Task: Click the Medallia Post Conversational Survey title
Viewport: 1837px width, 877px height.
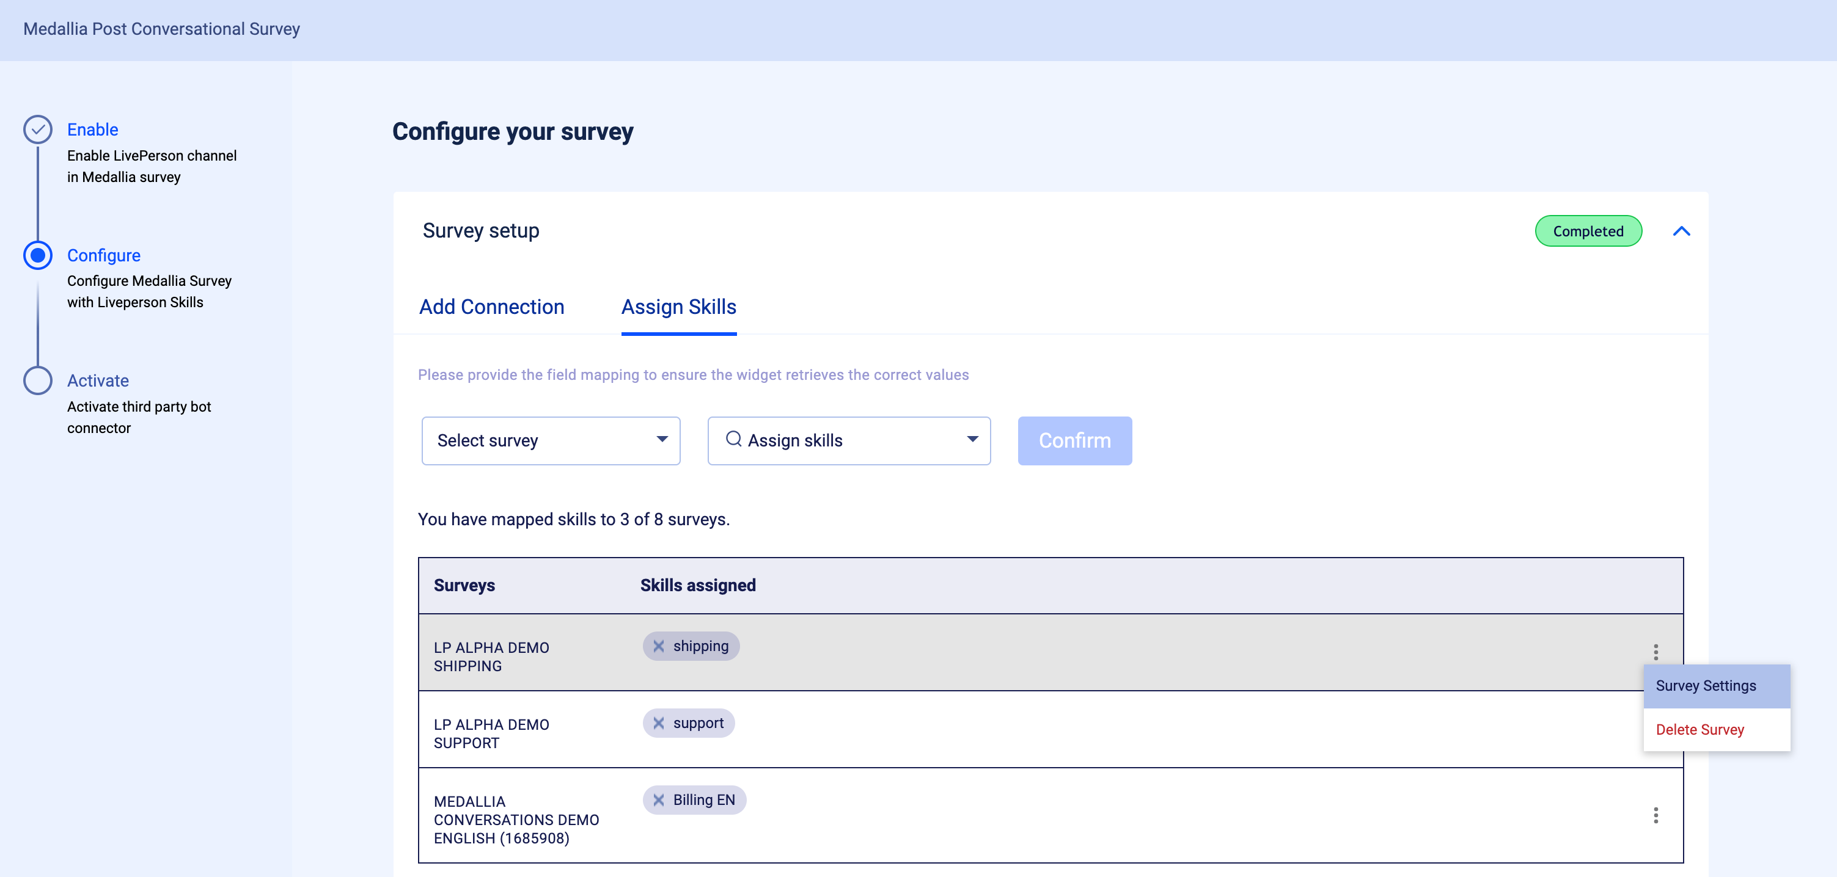Action: click(161, 29)
